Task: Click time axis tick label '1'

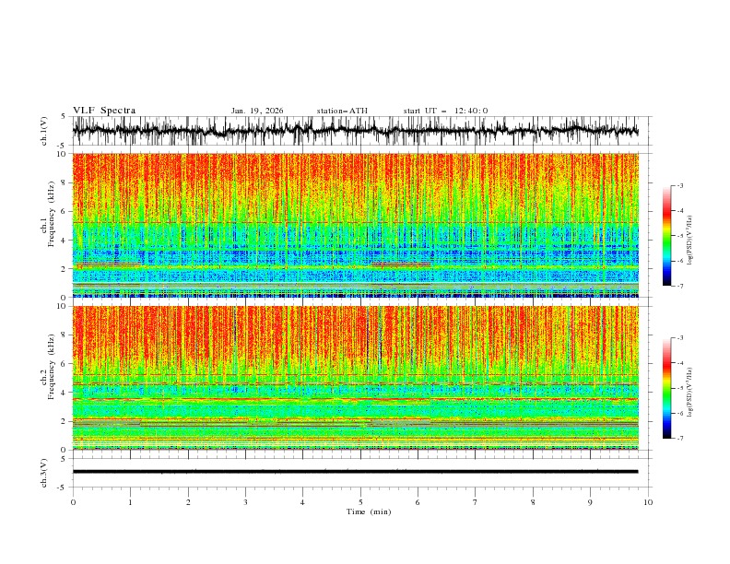Action: [130, 502]
